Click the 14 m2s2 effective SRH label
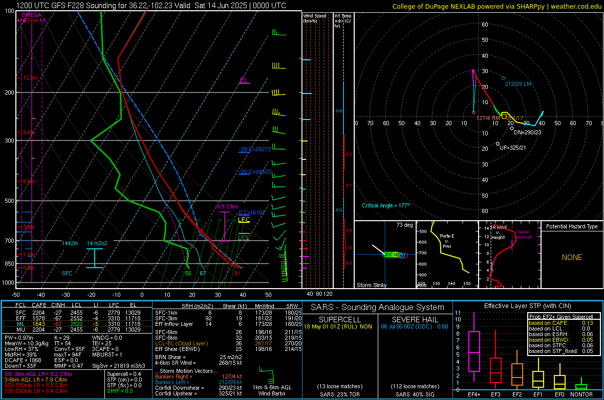This screenshot has height=400, width=604. 97,244
